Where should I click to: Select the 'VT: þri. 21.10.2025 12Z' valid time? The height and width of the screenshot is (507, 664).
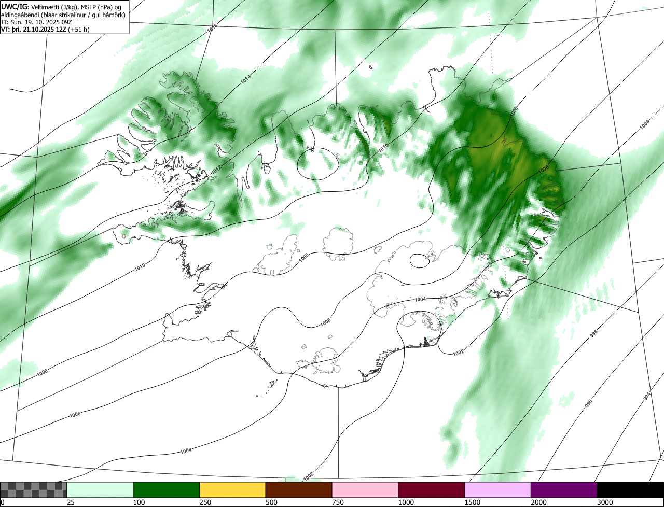[45, 30]
